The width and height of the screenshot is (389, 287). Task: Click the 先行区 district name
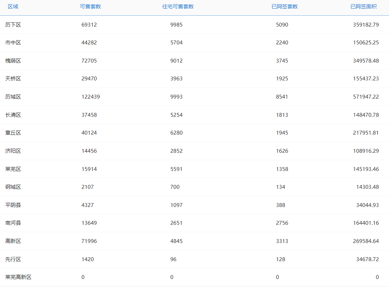(x=13, y=259)
